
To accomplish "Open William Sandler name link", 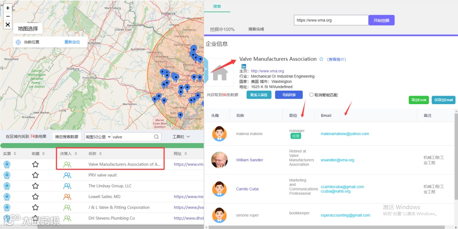I will tap(249, 160).
